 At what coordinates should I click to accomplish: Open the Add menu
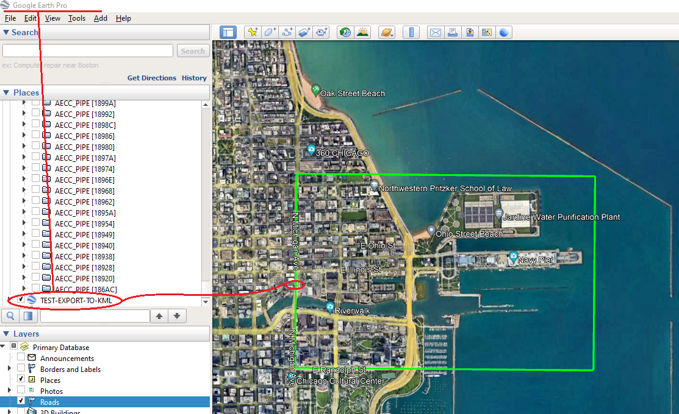[x=101, y=18]
